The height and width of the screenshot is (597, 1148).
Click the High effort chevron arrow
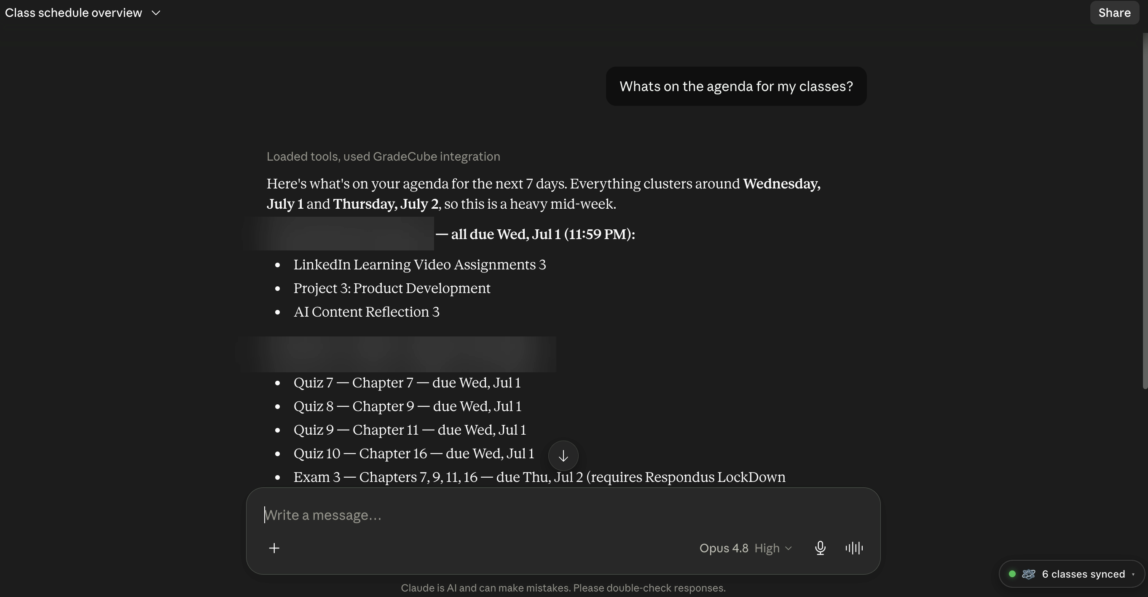[789, 549]
